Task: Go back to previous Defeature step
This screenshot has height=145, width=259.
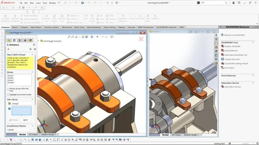Action: coord(30,49)
